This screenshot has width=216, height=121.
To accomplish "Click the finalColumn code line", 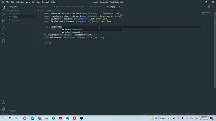I will tap(79, 22).
